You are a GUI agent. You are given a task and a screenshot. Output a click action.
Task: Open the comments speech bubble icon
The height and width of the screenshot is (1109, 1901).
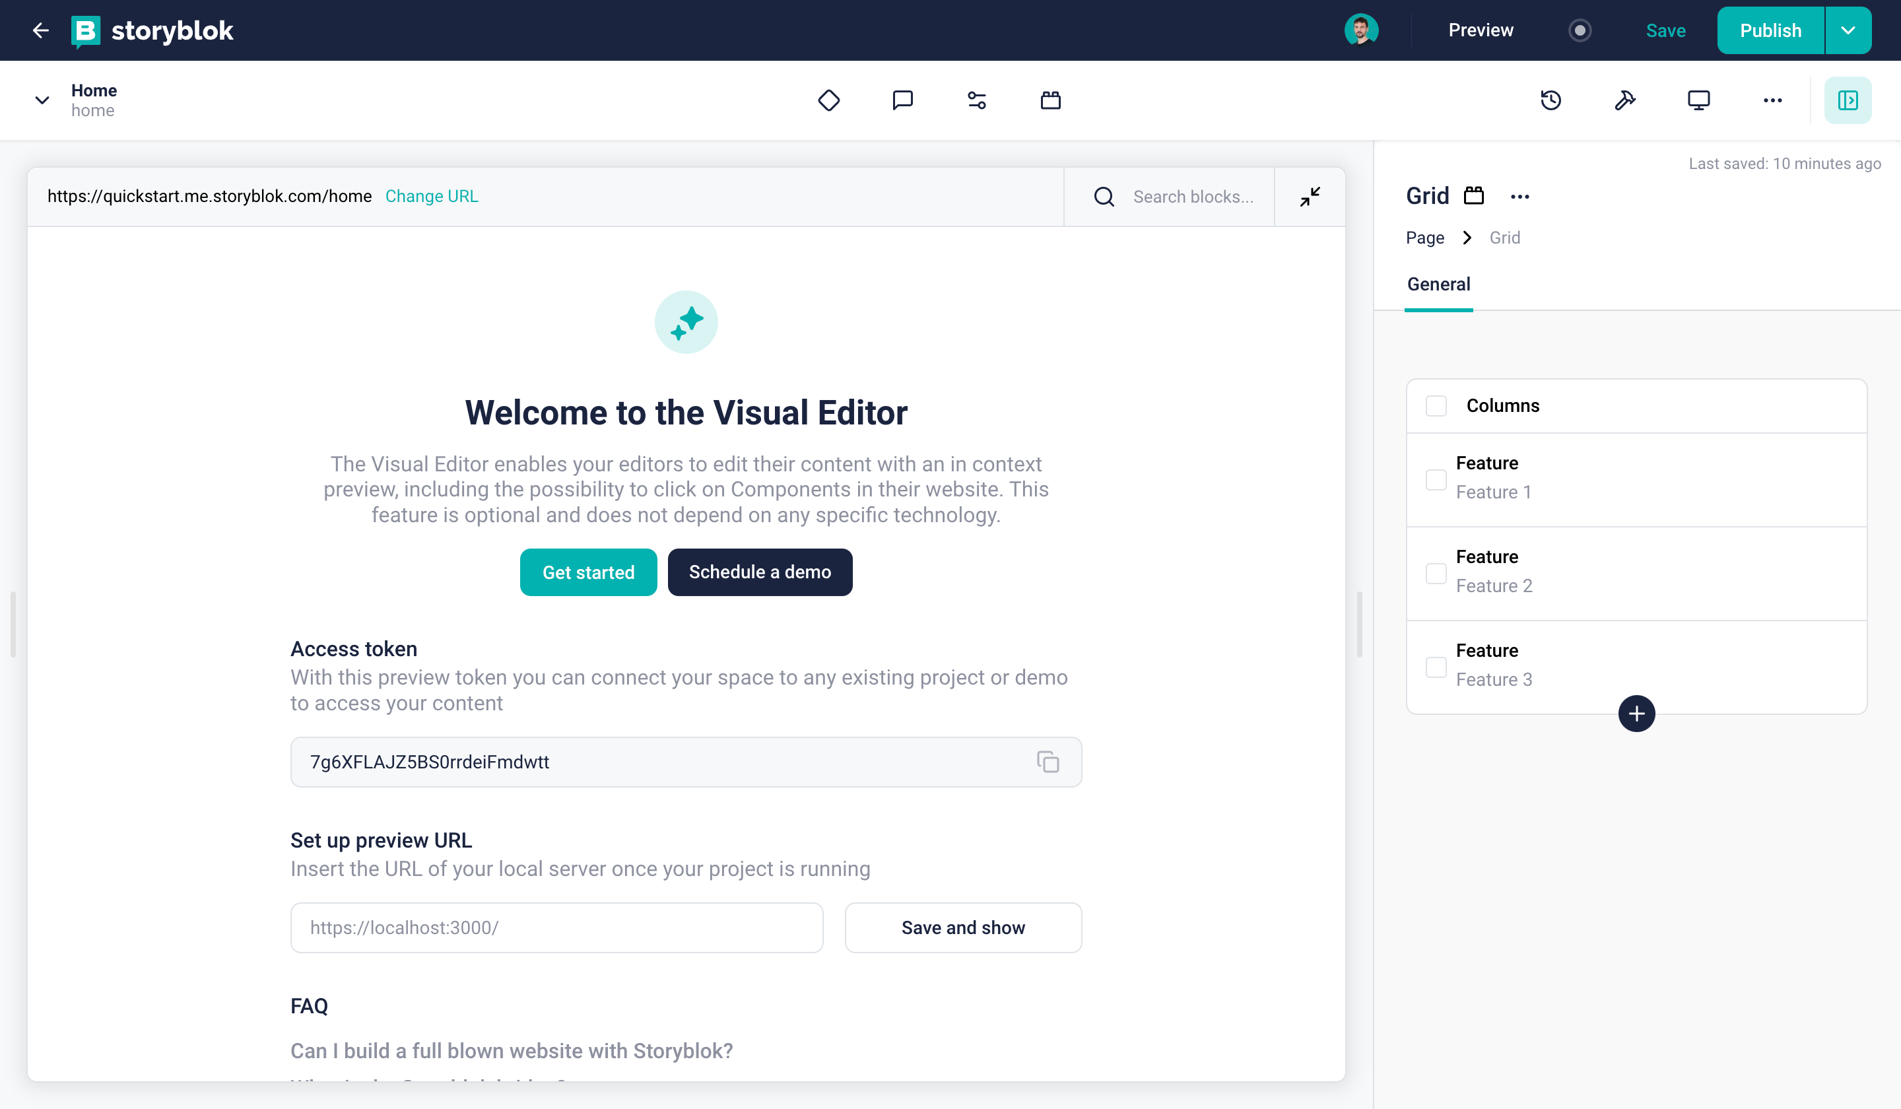tap(902, 100)
